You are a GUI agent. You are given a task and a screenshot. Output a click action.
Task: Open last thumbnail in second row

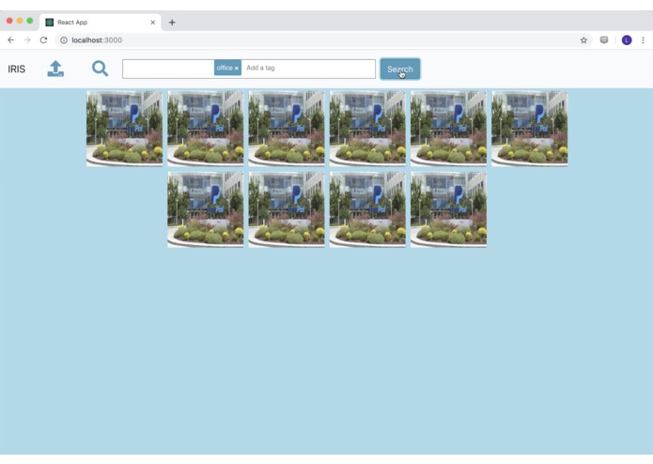pyautogui.click(x=448, y=209)
